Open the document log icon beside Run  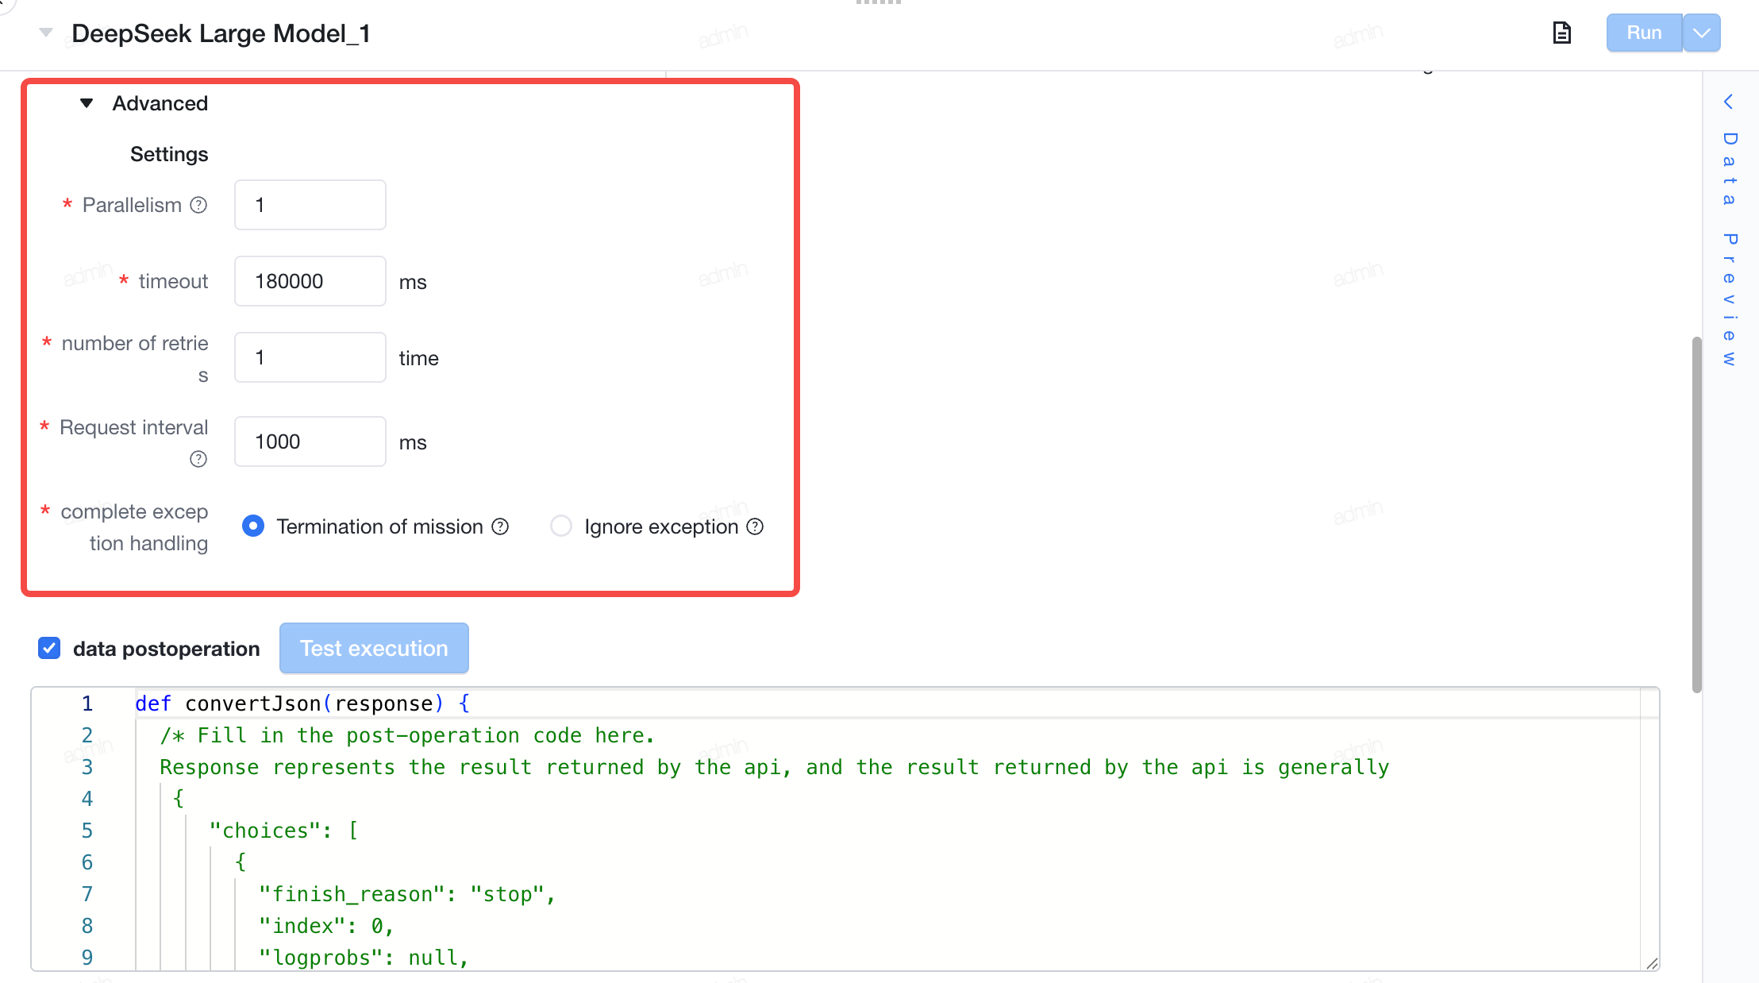click(x=1561, y=33)
